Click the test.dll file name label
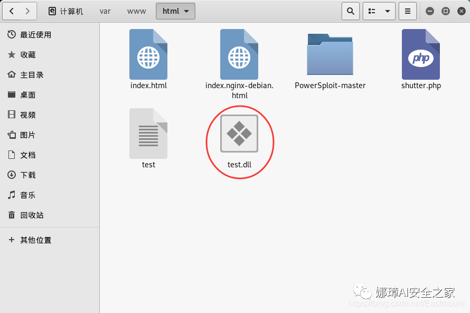The image size is (470, 313). [x=239, y=165]
